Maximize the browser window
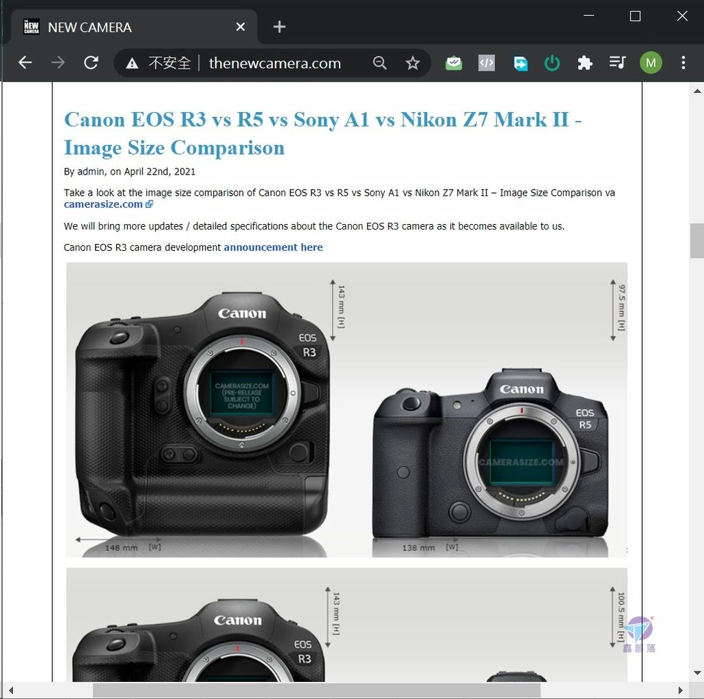Viewport: 704px width, 699px height. click(x=635, y=16)
